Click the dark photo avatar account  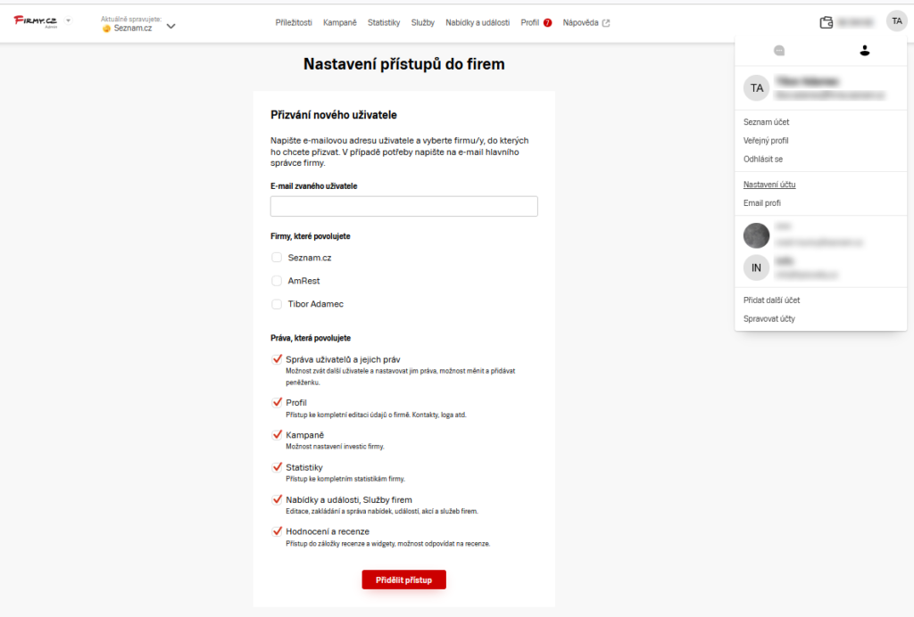point(756,235)
